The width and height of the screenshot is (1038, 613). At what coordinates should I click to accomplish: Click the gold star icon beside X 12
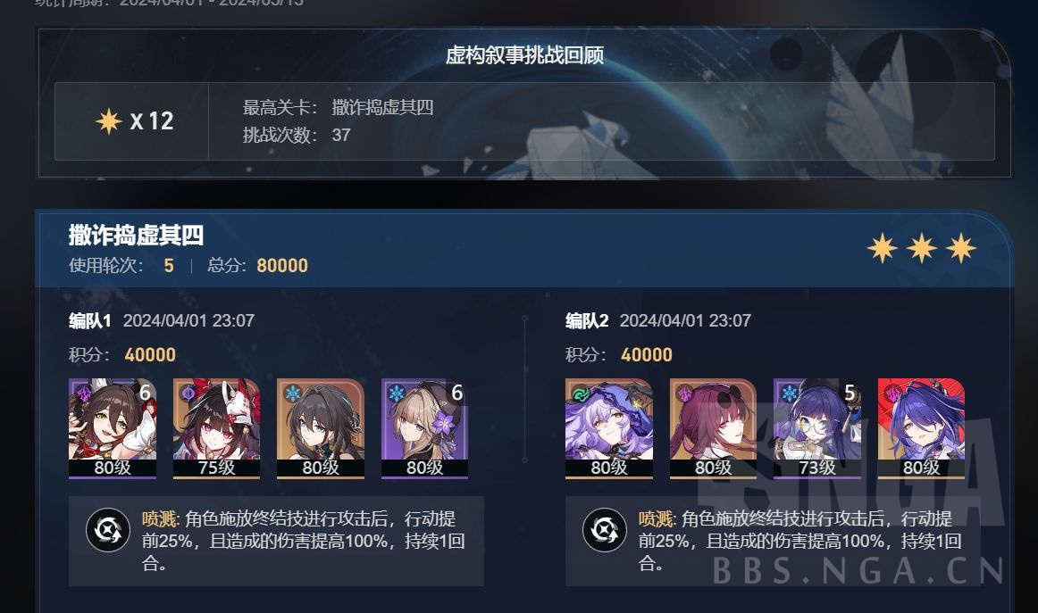coord(109,121)
